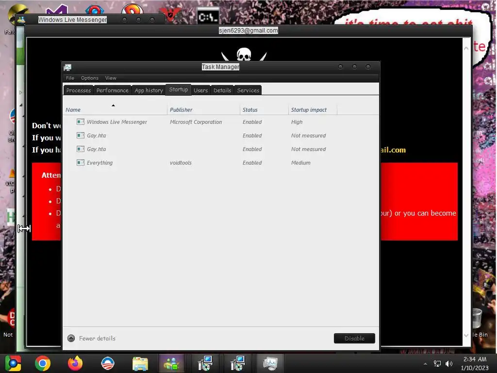Switch to the Services tab
497x373 pixels.
tap(248, 90)
